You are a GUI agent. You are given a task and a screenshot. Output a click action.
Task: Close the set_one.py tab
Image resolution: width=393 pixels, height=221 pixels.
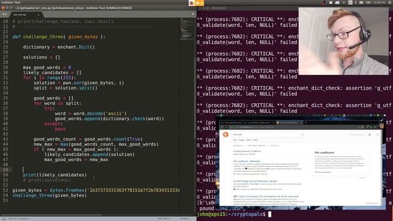[38, 15]
